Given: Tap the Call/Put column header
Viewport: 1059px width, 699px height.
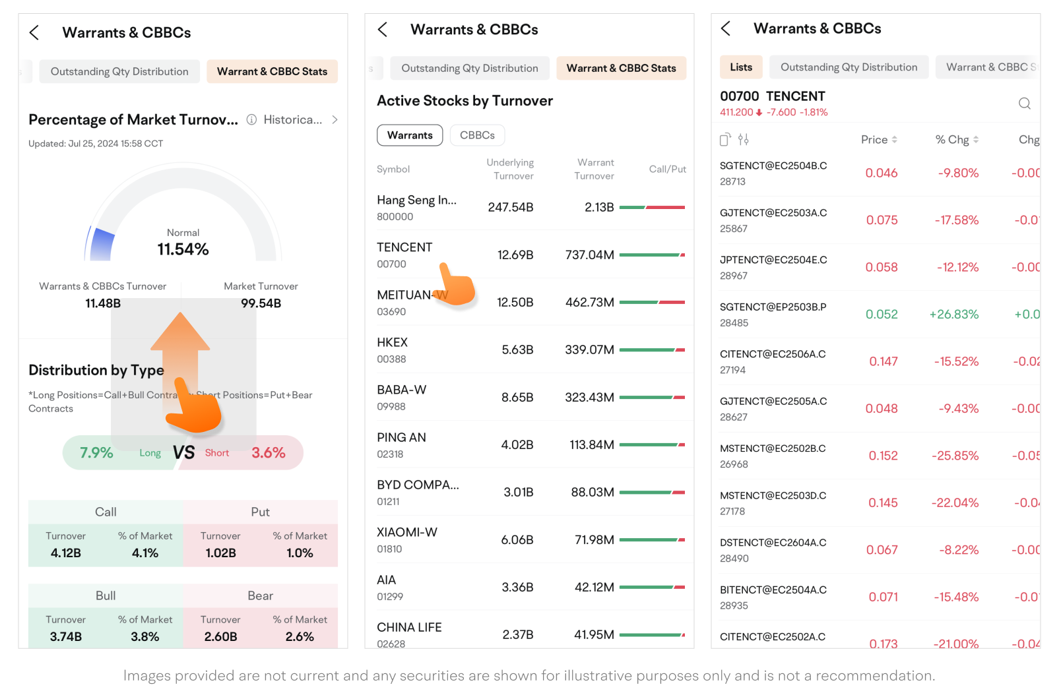Looking at the screenshot, I should 668,169.
